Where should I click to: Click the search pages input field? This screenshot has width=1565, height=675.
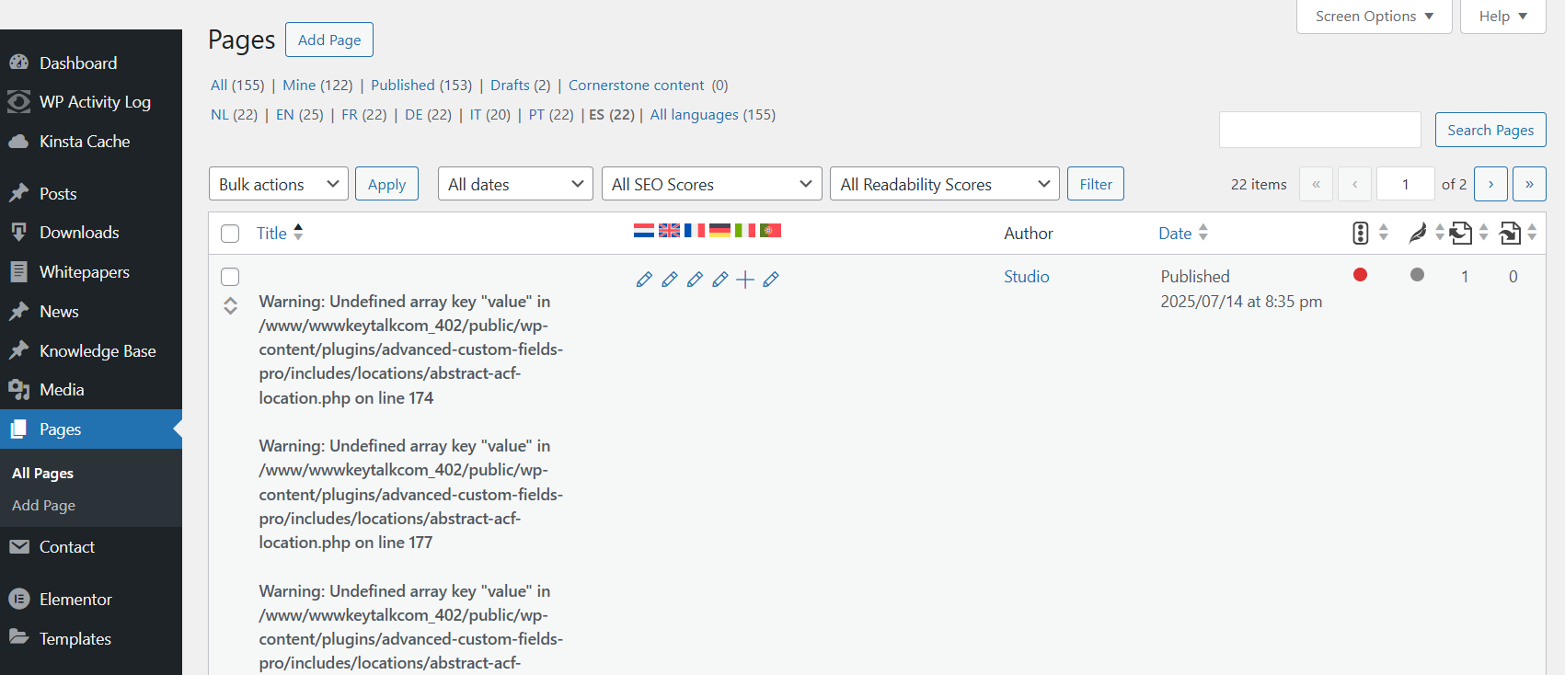click(1320, 130)
